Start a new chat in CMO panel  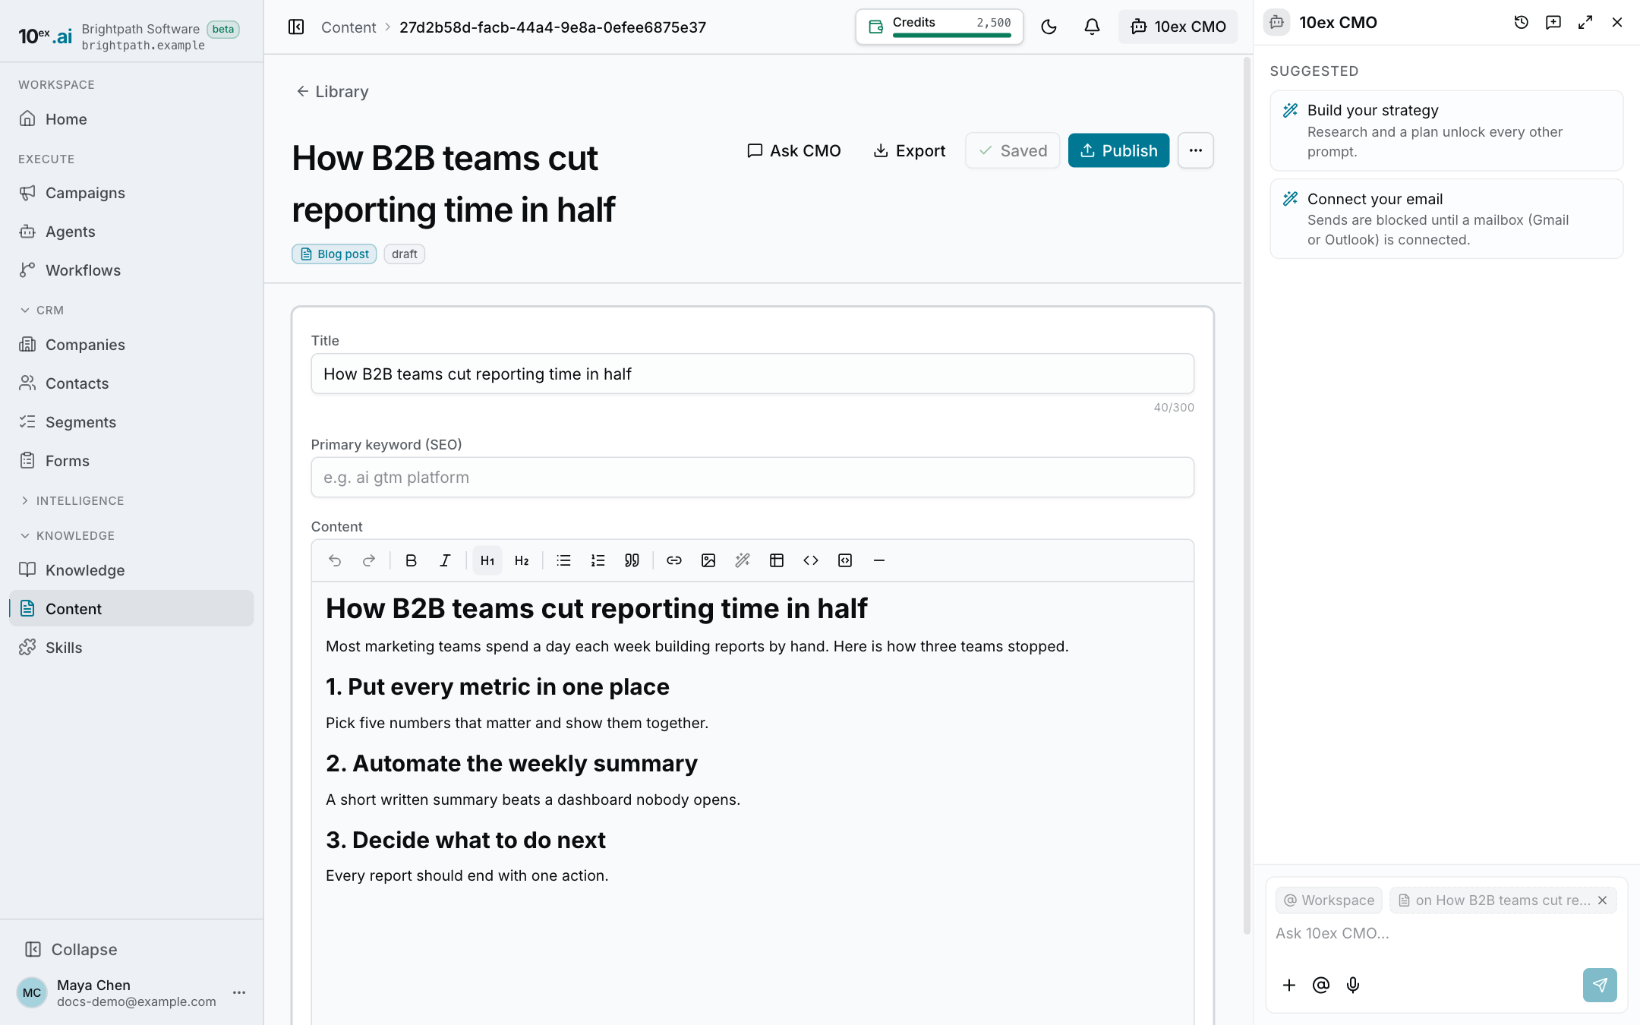click(1553, 23)
